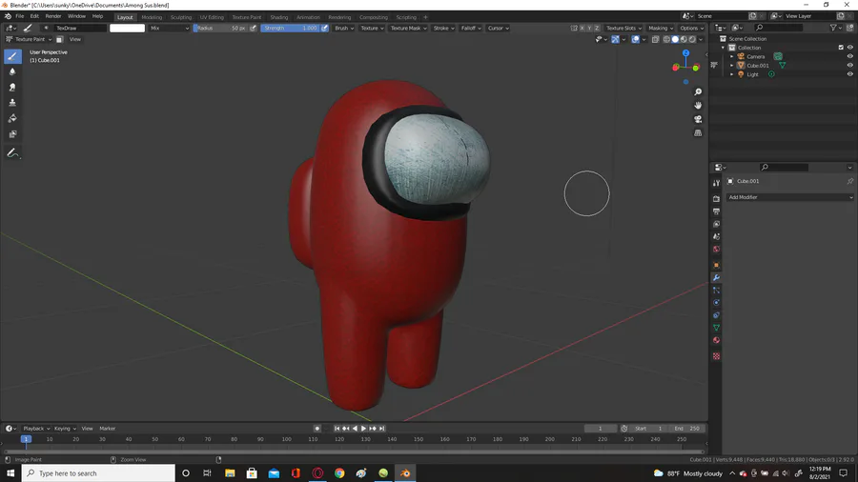Switch to Solid viewport shading

675,39
